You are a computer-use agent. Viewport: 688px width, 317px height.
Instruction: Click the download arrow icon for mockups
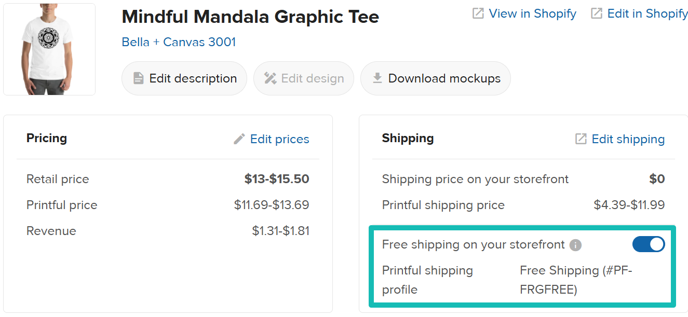(x=377, y=78)
